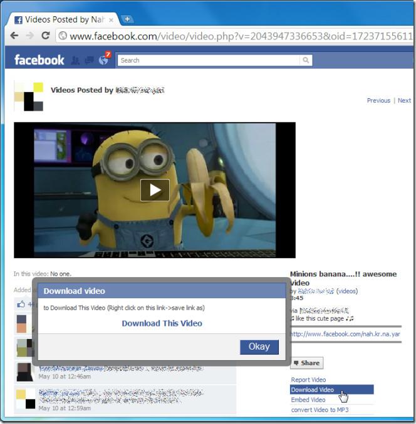This screenshot has height=424, width=416.
Task: Play the Minions banana video
Action: click(155, 190)
